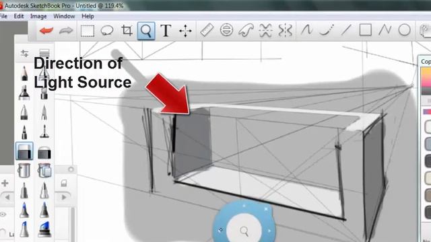The width and height of the screenshot is (431, 242).
Task: Select the Polyline zigzag tool
Action: pos(385,30)
